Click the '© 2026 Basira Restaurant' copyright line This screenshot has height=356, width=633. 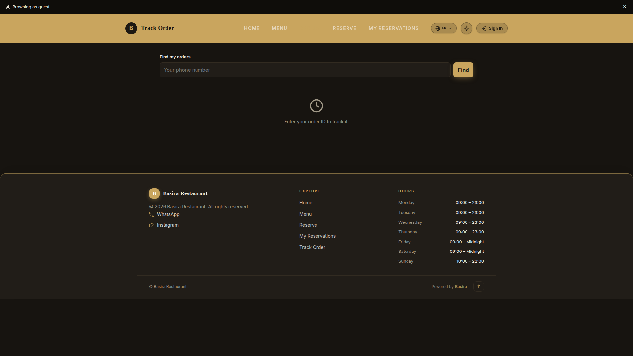click(x=199, y=207)
